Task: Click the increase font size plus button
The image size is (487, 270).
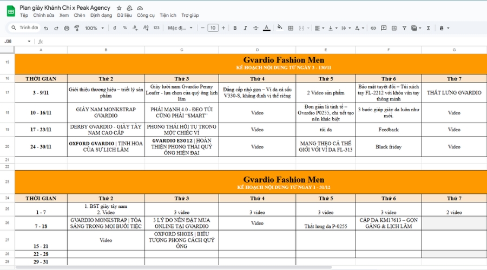Action: coord(223,28)
